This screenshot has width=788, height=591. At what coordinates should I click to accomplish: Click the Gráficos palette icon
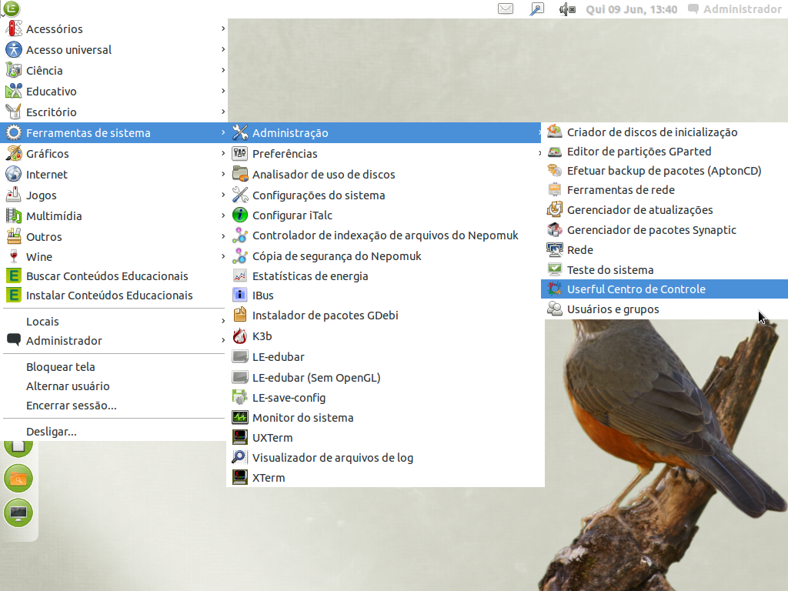(14, 153)
